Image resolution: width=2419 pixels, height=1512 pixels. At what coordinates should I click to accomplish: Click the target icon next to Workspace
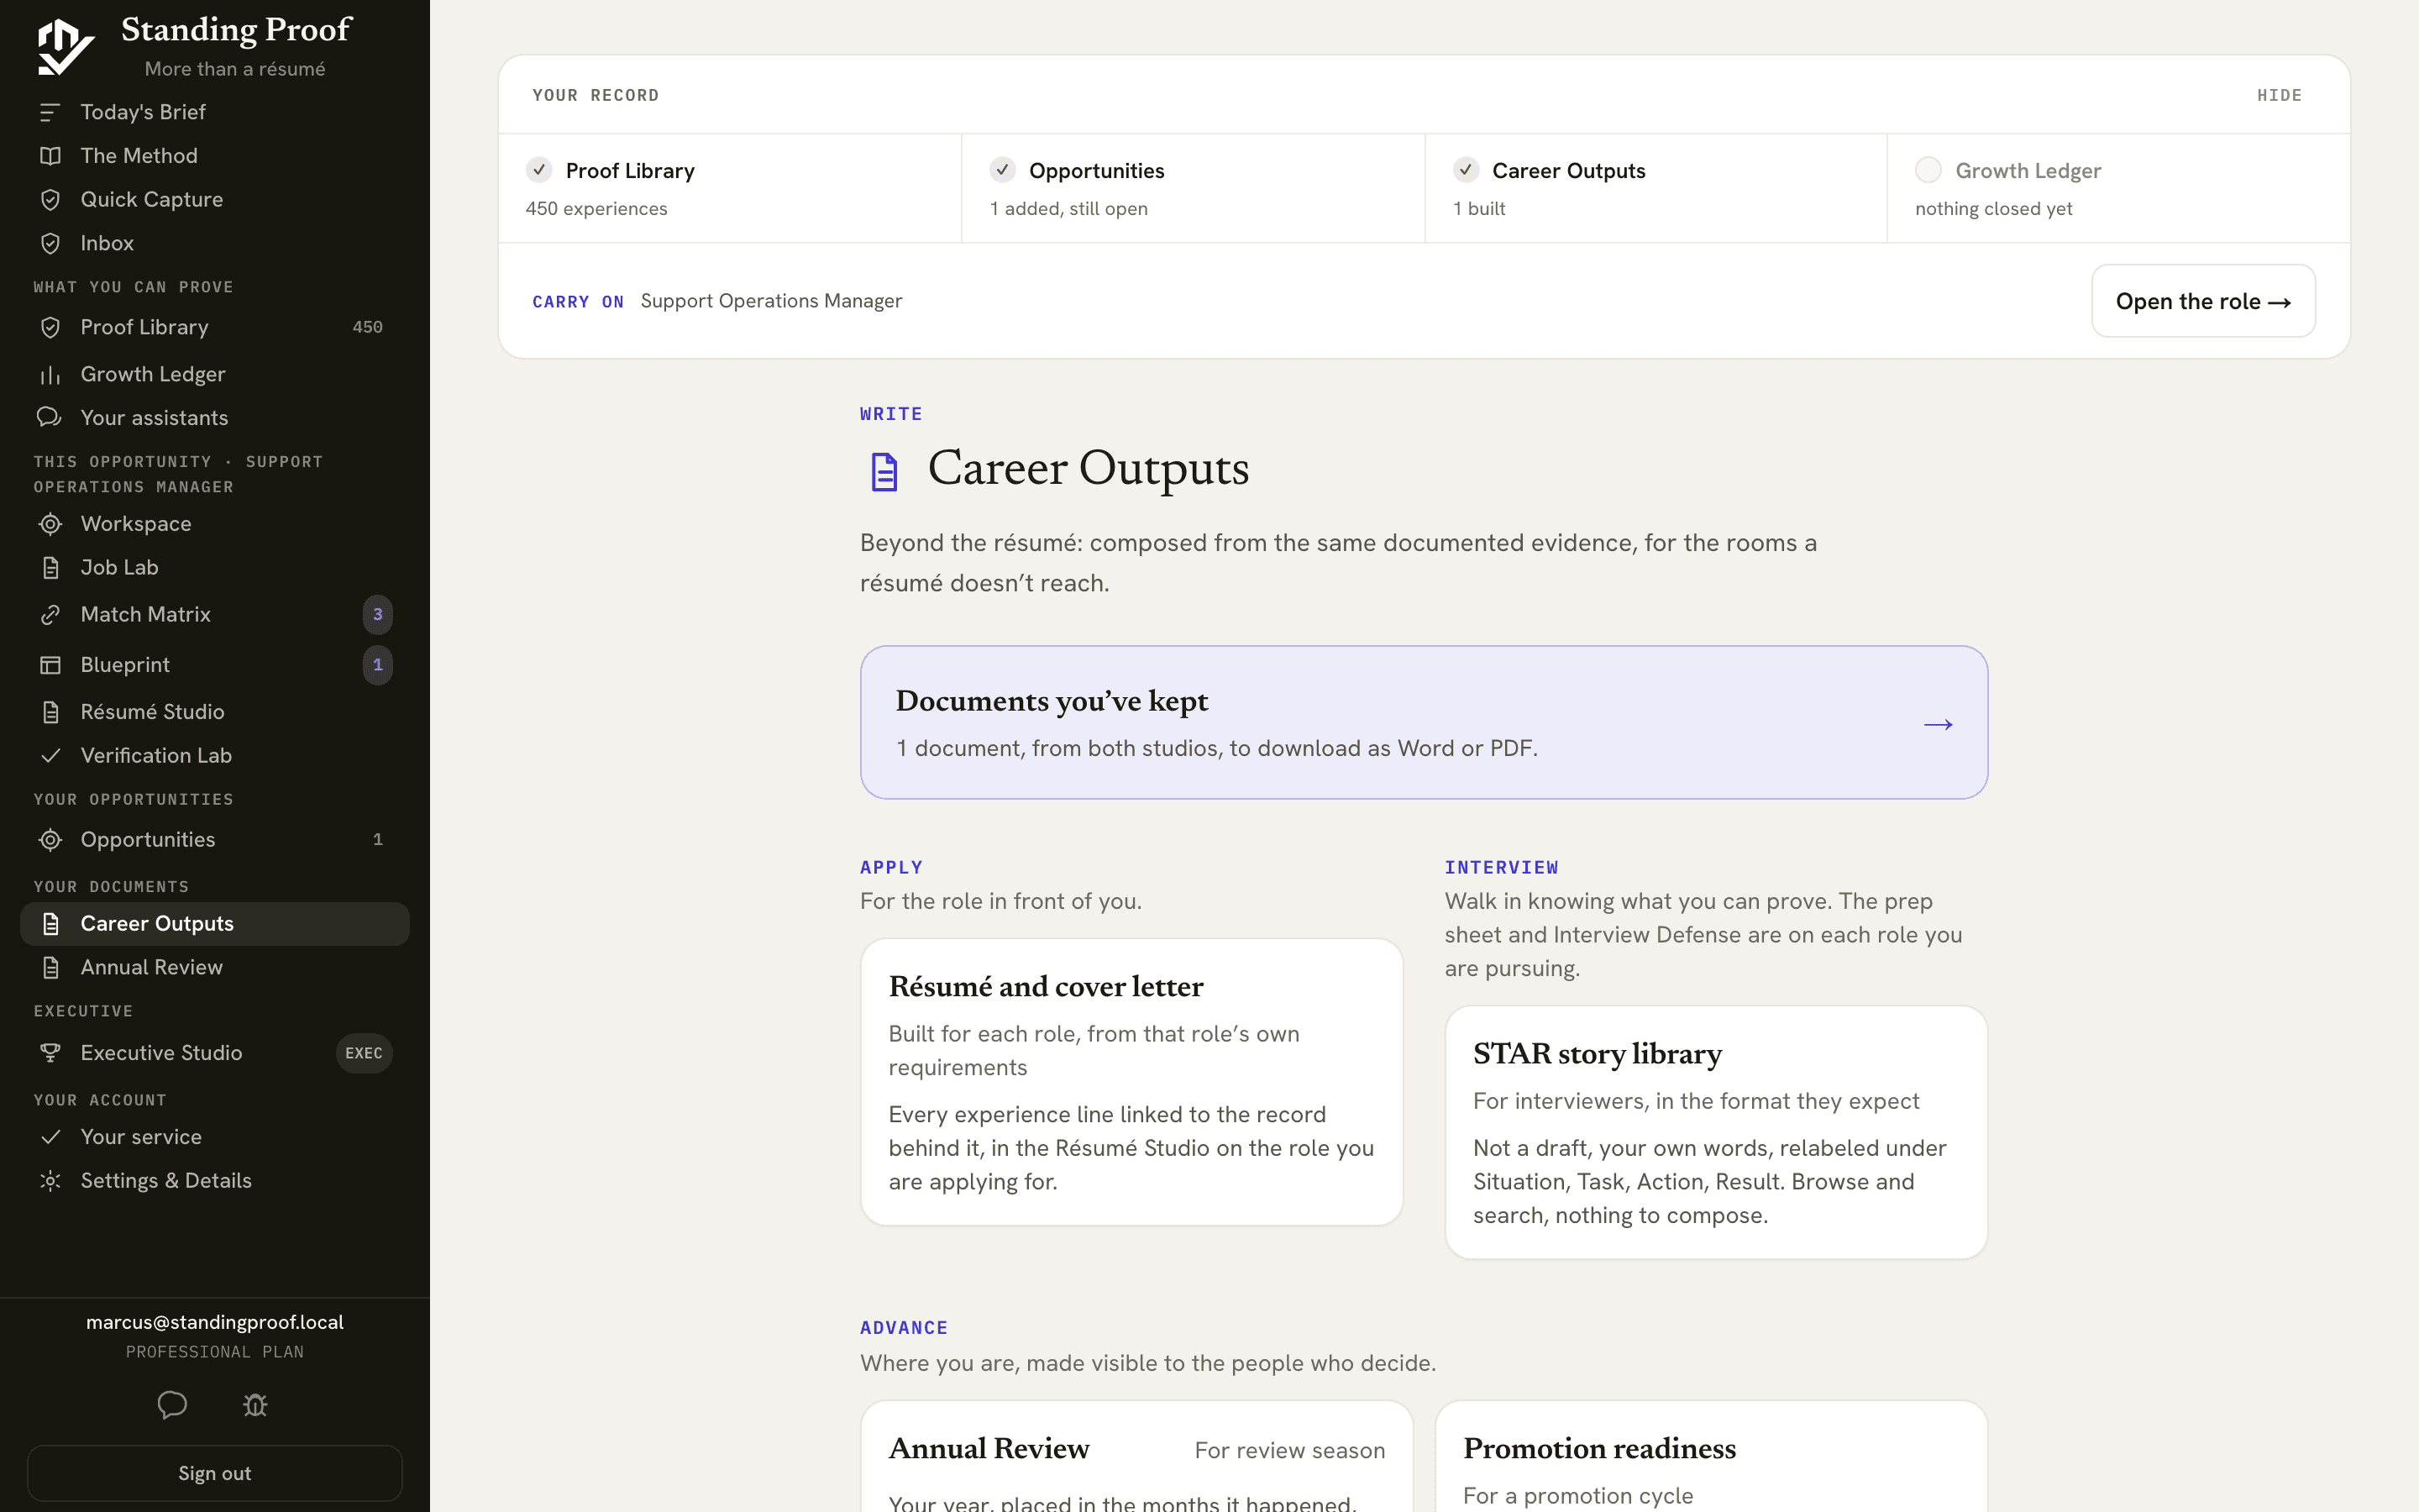[x=50, y=524]
